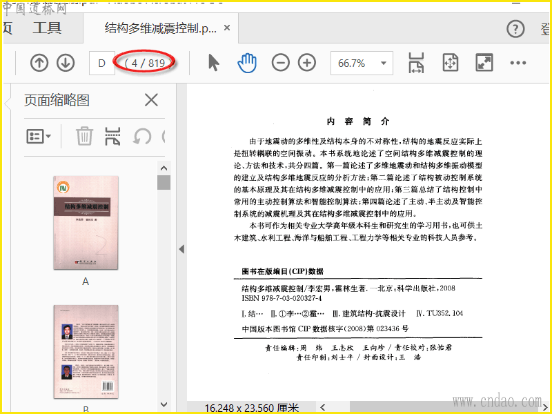The width and height of the screenshot is (552, 414).
Task: Click the 图书在版编目(CIP)数据 heading
Action: (x=282, y=271)
